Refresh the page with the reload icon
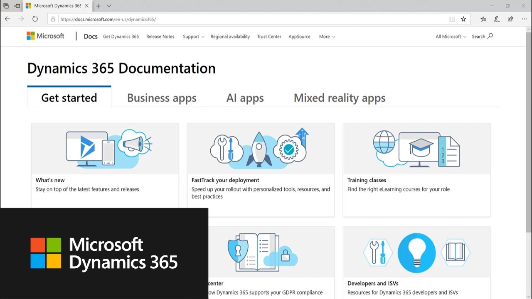This screenshot has height=299, width=532. (35, 19)
